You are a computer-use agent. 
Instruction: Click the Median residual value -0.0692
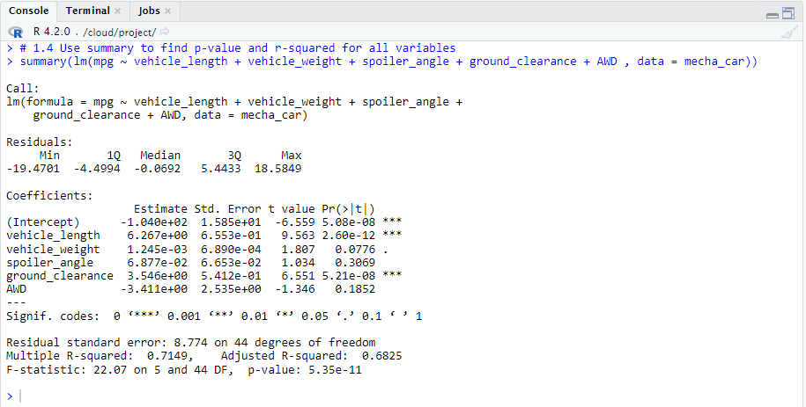click(x=158, y=169)
